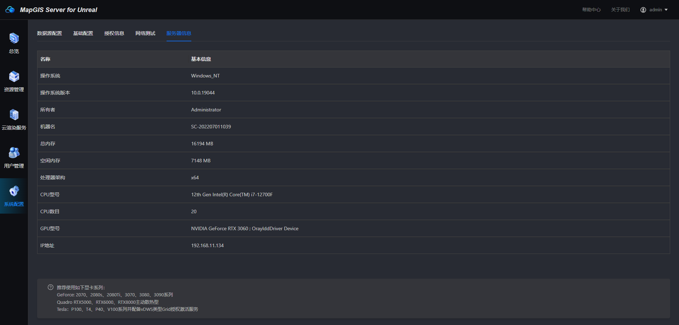Screen dimensions: 679x325
Task: Open the 云渲染服务 sidebar icon
Action: (x=14, y=114)
